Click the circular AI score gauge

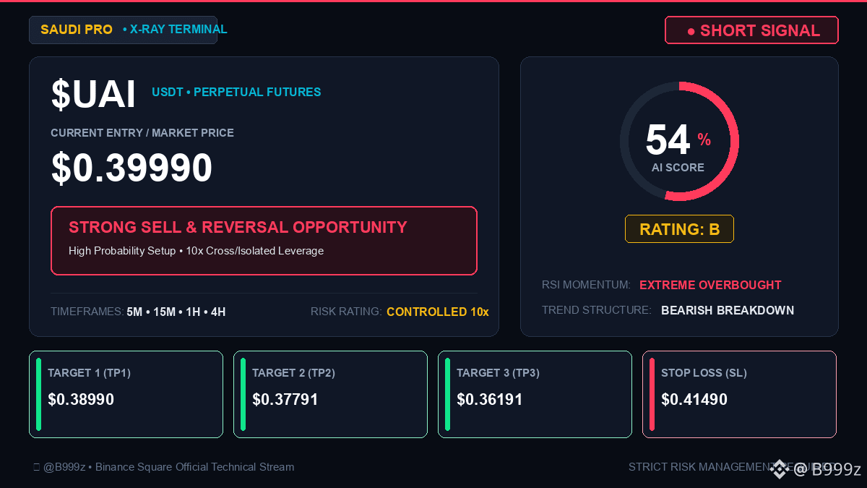point(679,142)
